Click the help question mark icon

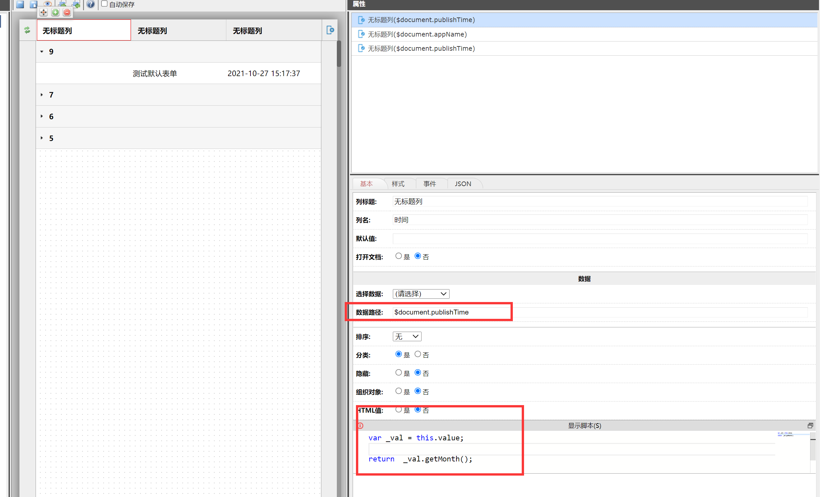point(91,4)
